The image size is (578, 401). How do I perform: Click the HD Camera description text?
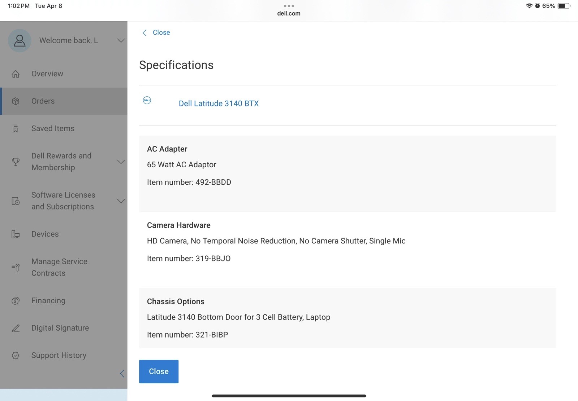click(276, 241)
